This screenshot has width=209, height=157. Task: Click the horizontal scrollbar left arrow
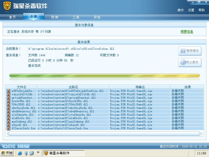pyautogui.click(x=8, y=133)
